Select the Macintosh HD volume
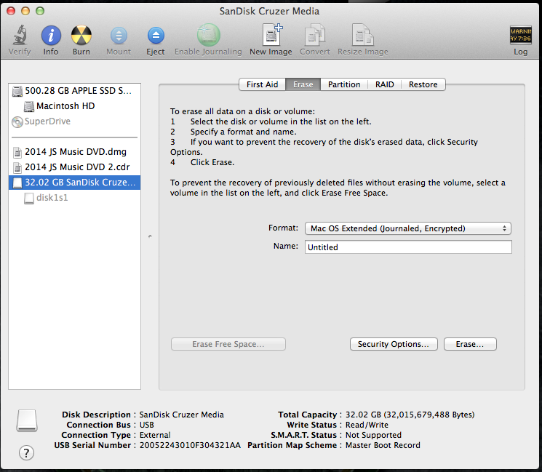Image resolution: width=542 pixels, height=472 pixels. 74,106
